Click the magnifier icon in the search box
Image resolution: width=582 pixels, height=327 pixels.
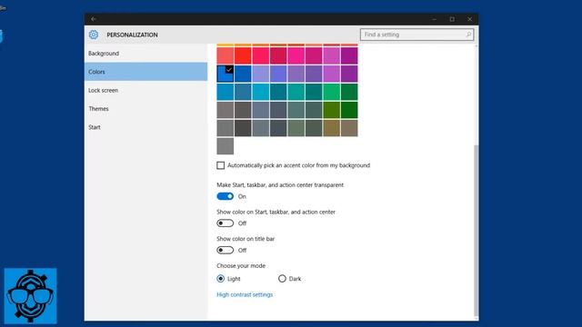click(x=468, y=35)
